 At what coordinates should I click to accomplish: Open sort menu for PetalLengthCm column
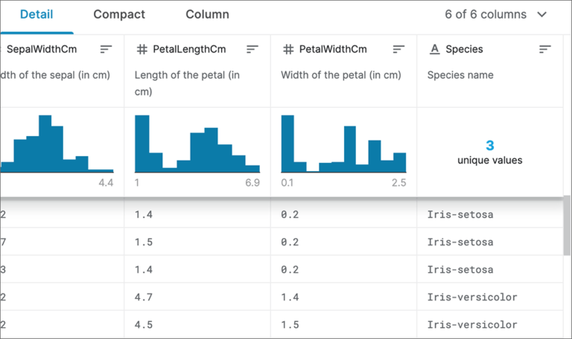pyautogui.click(x=252, y=49)
